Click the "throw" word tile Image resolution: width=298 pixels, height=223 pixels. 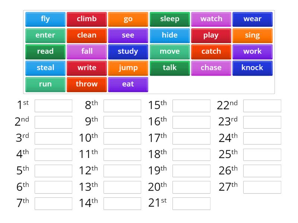coord(86,84)
